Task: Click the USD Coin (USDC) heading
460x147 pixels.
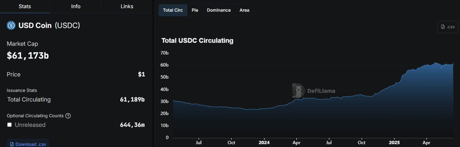Action: pyautogui.click(x=49, y=26)
